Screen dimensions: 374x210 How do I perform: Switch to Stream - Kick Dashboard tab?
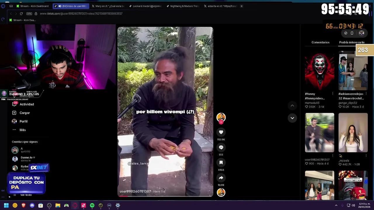click(33, 6)
